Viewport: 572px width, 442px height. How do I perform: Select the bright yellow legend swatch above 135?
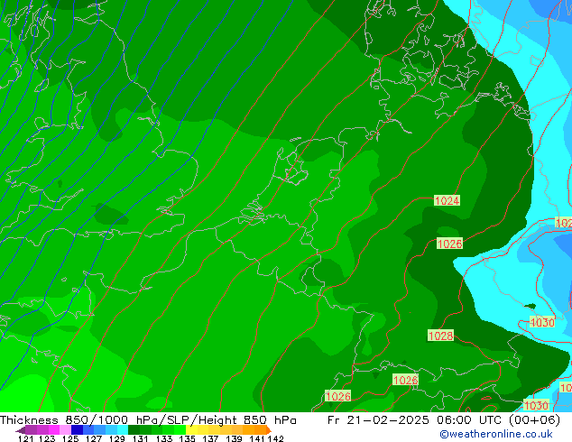click(x=191, y=429)
